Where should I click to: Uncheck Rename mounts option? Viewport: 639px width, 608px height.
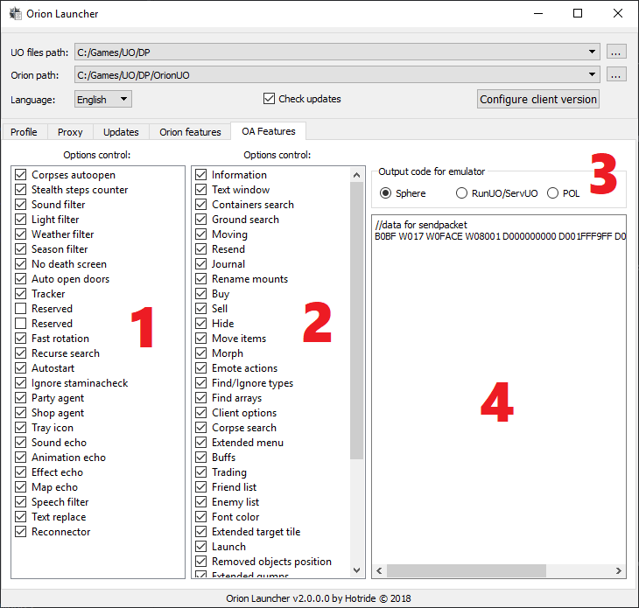pyautogui.click(x=201, y=278)
